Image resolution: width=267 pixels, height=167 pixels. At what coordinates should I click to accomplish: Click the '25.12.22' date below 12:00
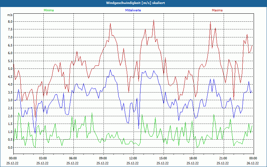coord(132,163)
